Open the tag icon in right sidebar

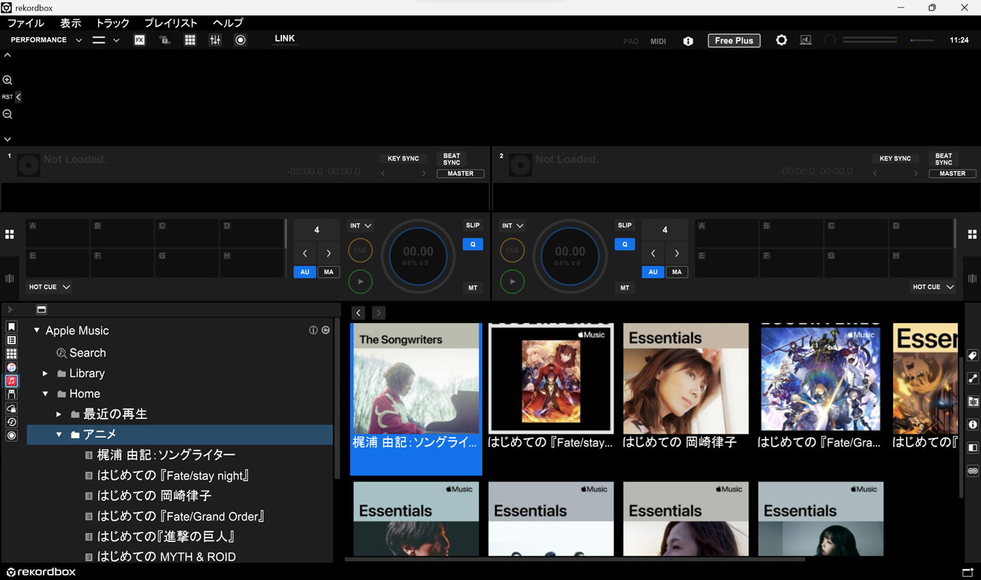pyautogui.click(x=973, y=355)
